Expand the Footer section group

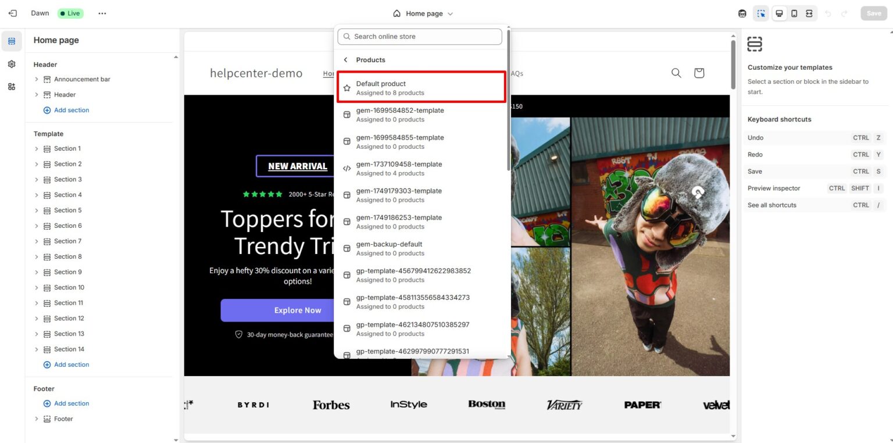pos(37,419)
